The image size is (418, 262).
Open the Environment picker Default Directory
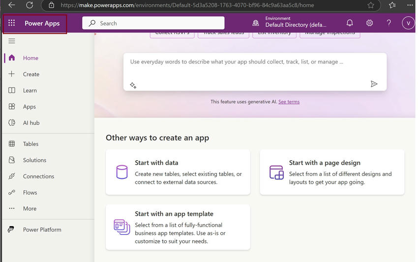coord(296,22)
